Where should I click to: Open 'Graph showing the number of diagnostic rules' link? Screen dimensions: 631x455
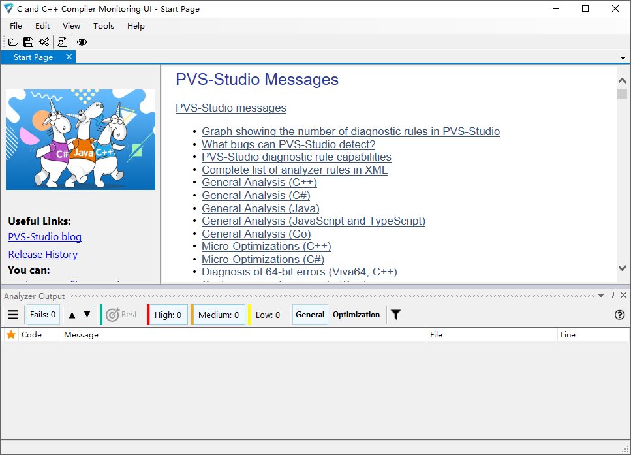(x=351, y=131)
